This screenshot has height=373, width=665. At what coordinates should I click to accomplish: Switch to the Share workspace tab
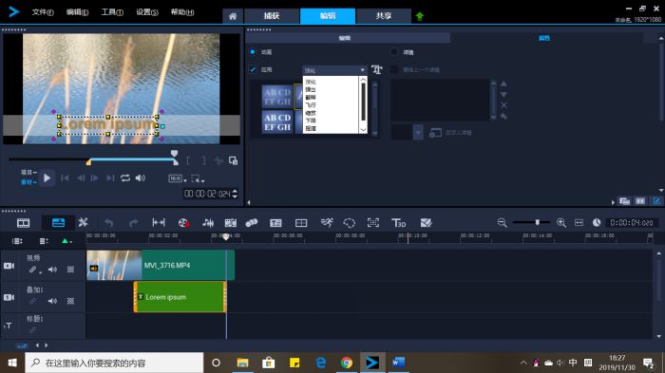click(384, 16)
